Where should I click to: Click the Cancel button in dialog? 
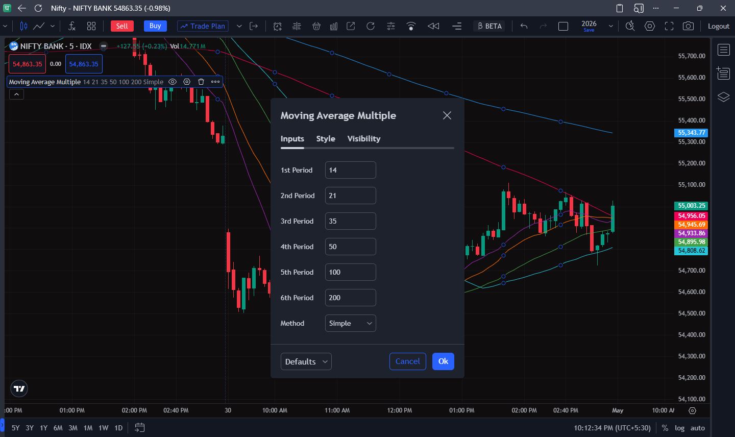[x=408, y=361]
